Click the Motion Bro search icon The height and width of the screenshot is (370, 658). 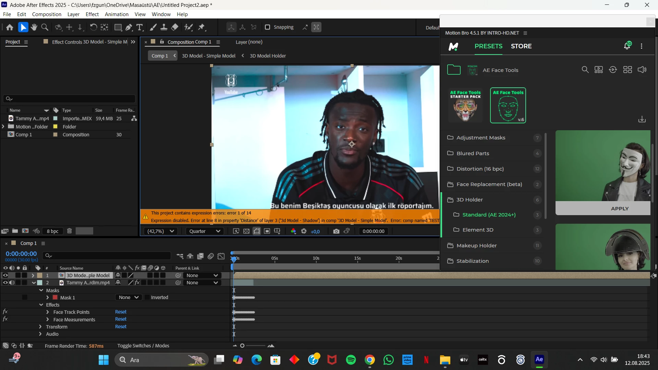585,70
